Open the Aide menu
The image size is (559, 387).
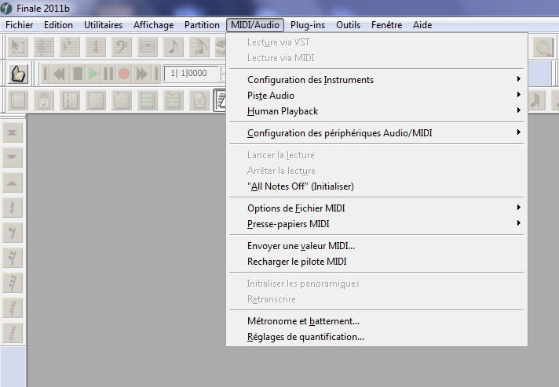click(x=422, y=25)
